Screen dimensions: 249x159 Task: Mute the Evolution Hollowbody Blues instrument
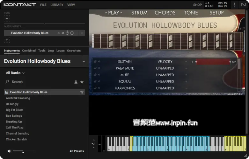(x=63, y=33)
